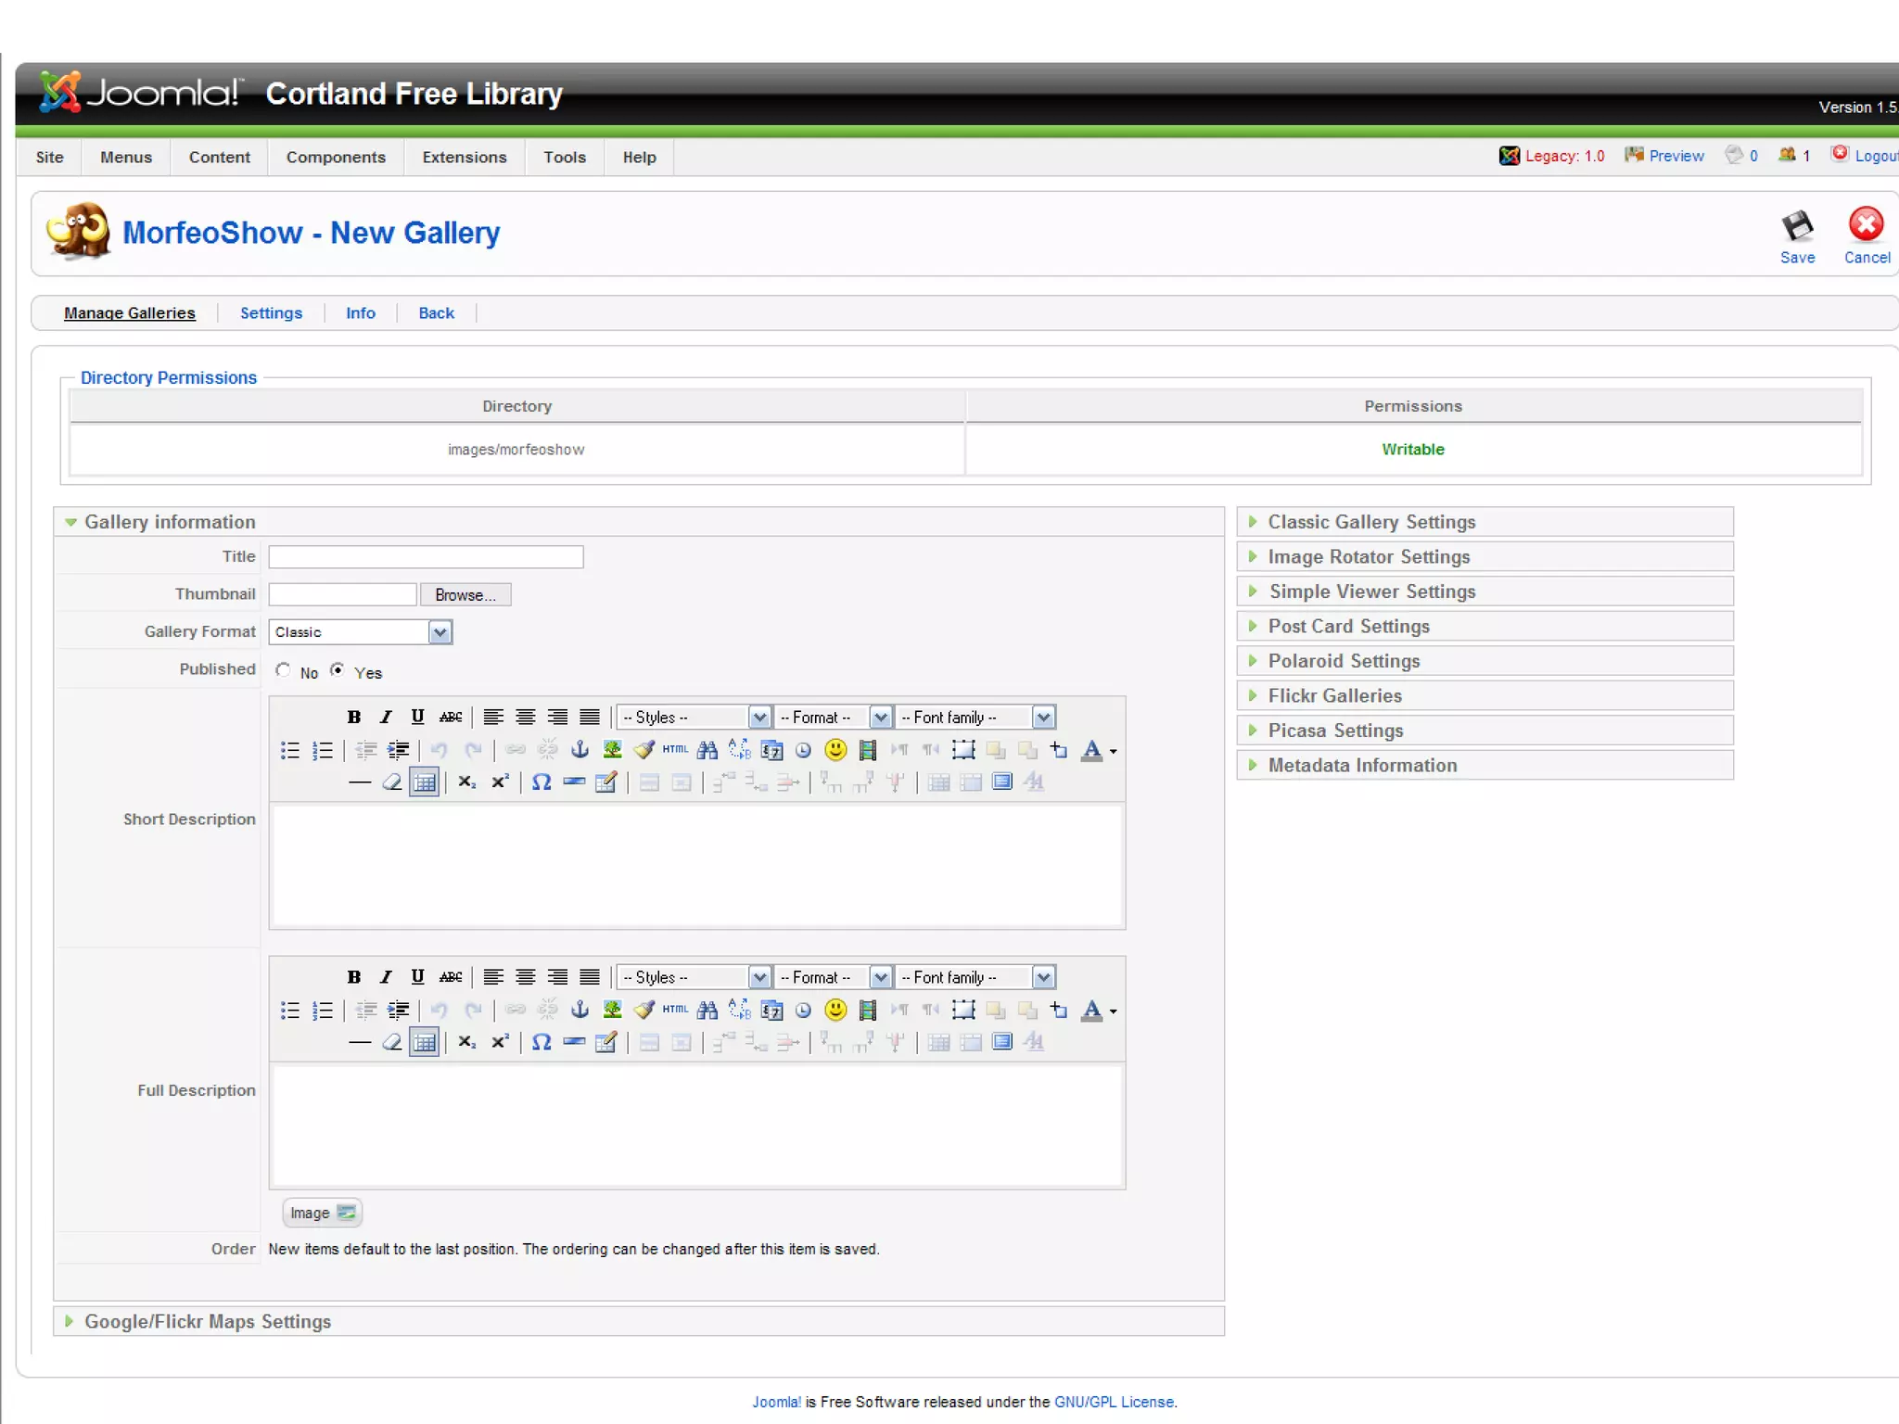The image size is (1899, 1424).
Task: Align text center in Short Description editor
Action: click(525, 717)
